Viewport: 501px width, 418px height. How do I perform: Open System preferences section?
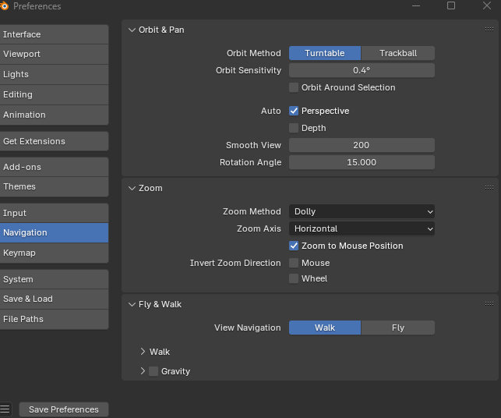point(54,279)
